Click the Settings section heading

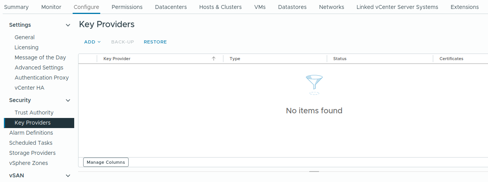pos(20,25)
